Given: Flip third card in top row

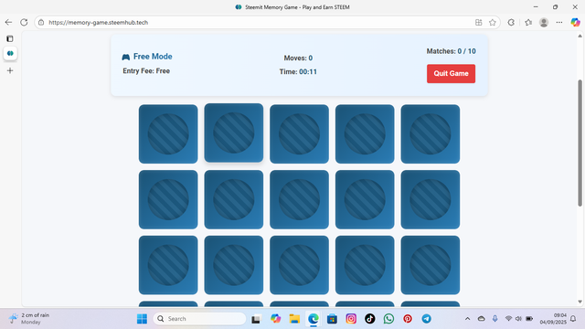Looking at the screenshot, I should (x=299, y=134).
